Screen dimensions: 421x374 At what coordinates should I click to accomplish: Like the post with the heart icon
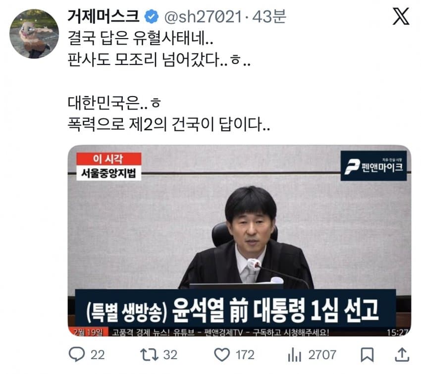pos(222,354)
